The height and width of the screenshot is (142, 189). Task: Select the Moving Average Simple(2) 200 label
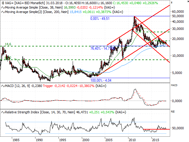[x=37, y=12]
